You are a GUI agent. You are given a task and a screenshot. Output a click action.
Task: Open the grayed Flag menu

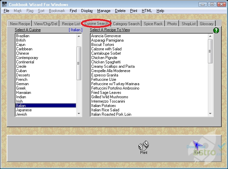click(x=30, y=11)
